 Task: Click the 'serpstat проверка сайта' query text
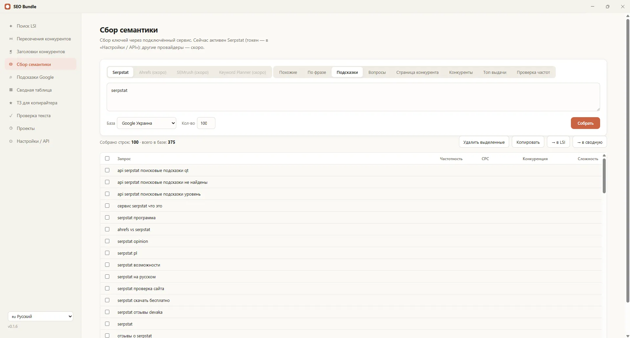click(x=141, y=288)
